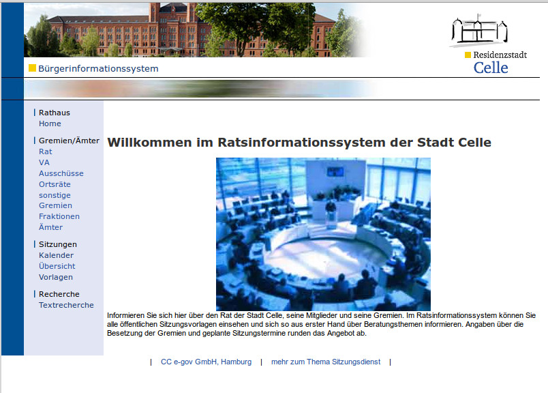Screen dimensions: 548x393
Task: Open the Fraktionen page
Action: [59, 216]
